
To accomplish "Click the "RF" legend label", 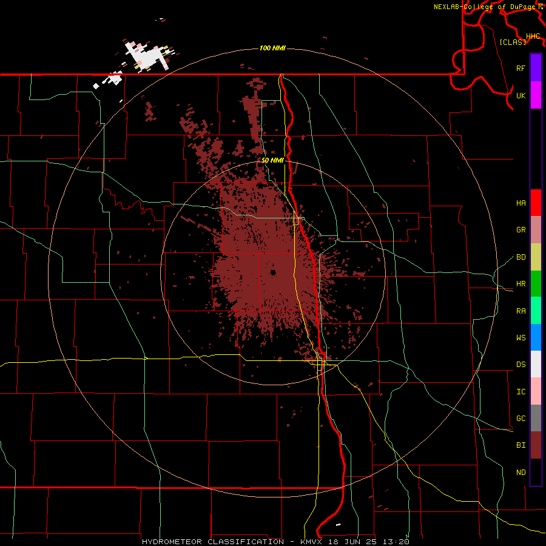I will (x=521, y=68).
